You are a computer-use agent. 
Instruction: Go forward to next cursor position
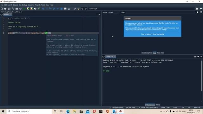click(86, 9)
